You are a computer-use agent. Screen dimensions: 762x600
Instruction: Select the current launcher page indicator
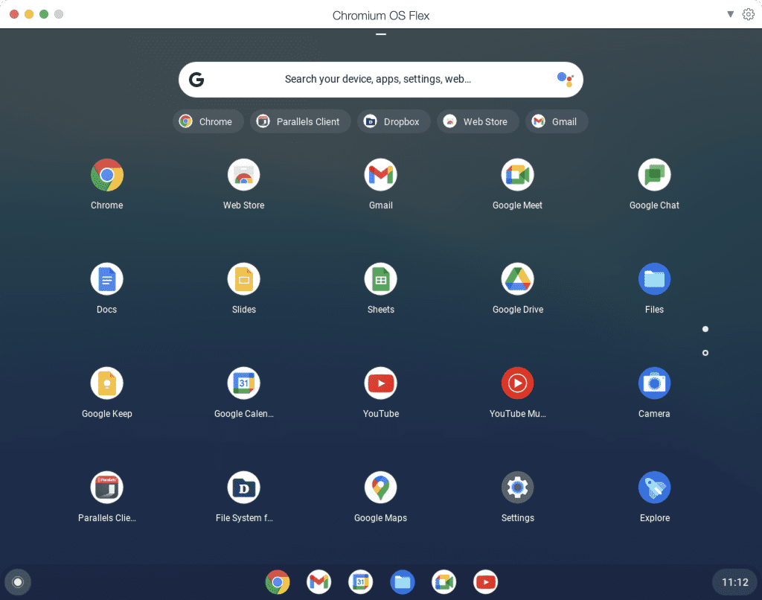coord(705,328)
